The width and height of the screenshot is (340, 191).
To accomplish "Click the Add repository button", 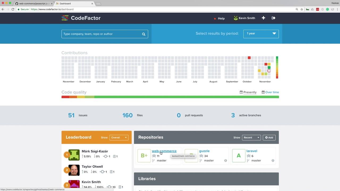I will click(269, 137).
